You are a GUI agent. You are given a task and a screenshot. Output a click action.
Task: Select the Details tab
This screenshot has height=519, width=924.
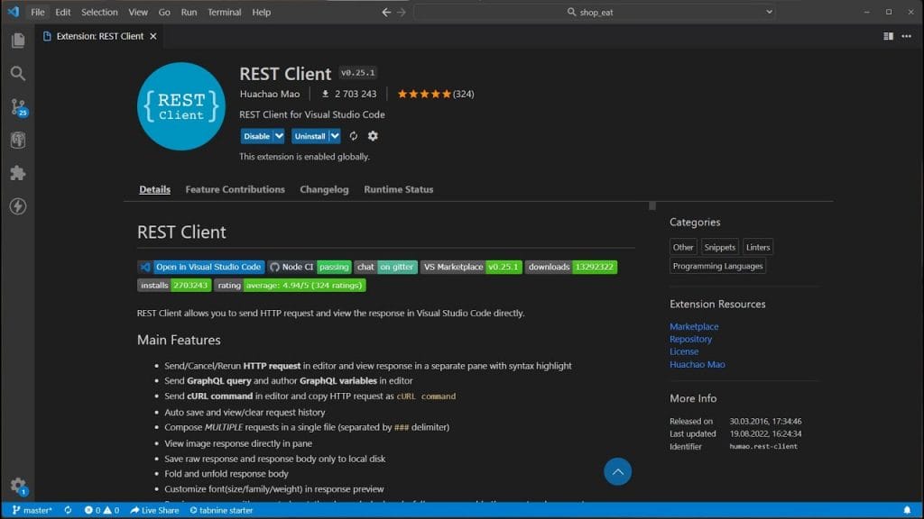(x=155, y=189)
